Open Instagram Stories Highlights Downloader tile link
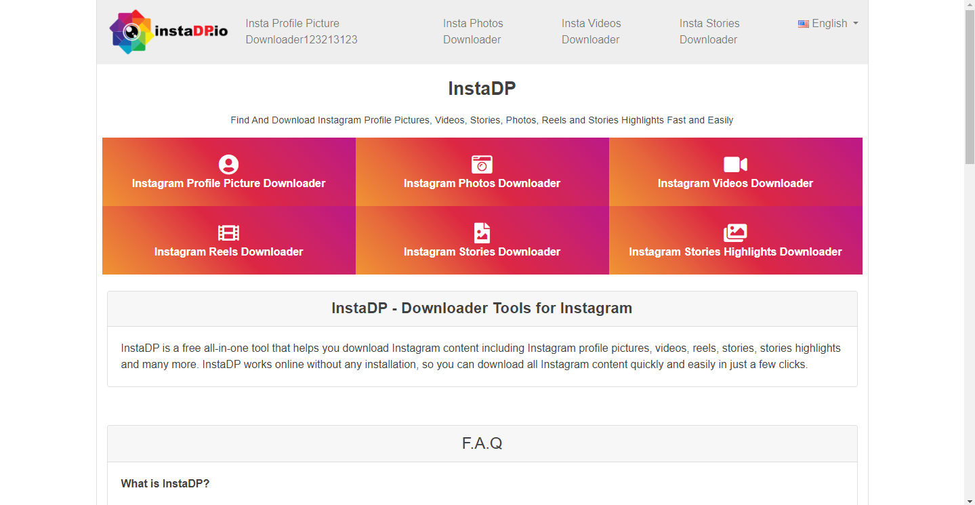The height and width of the screenshot is (505, 975). (736, 241)
